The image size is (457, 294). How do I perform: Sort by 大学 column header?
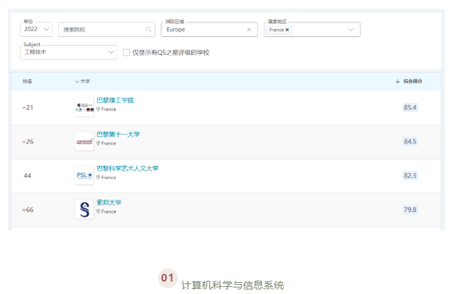tap(83, 81)
